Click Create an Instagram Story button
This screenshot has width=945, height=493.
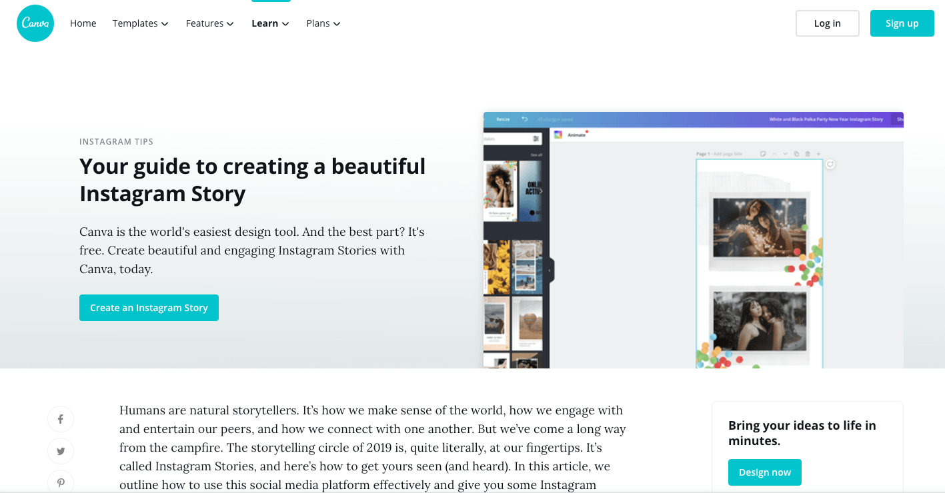[x=149, y=308]
